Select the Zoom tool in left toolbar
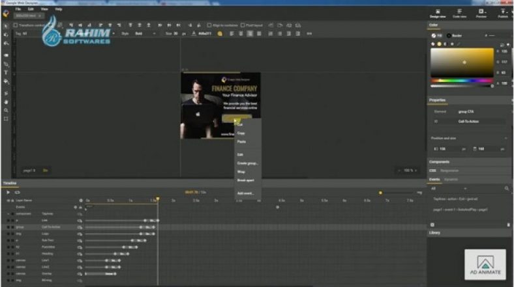The width and height of the screenshot is (514, 287). click(6, 110)
